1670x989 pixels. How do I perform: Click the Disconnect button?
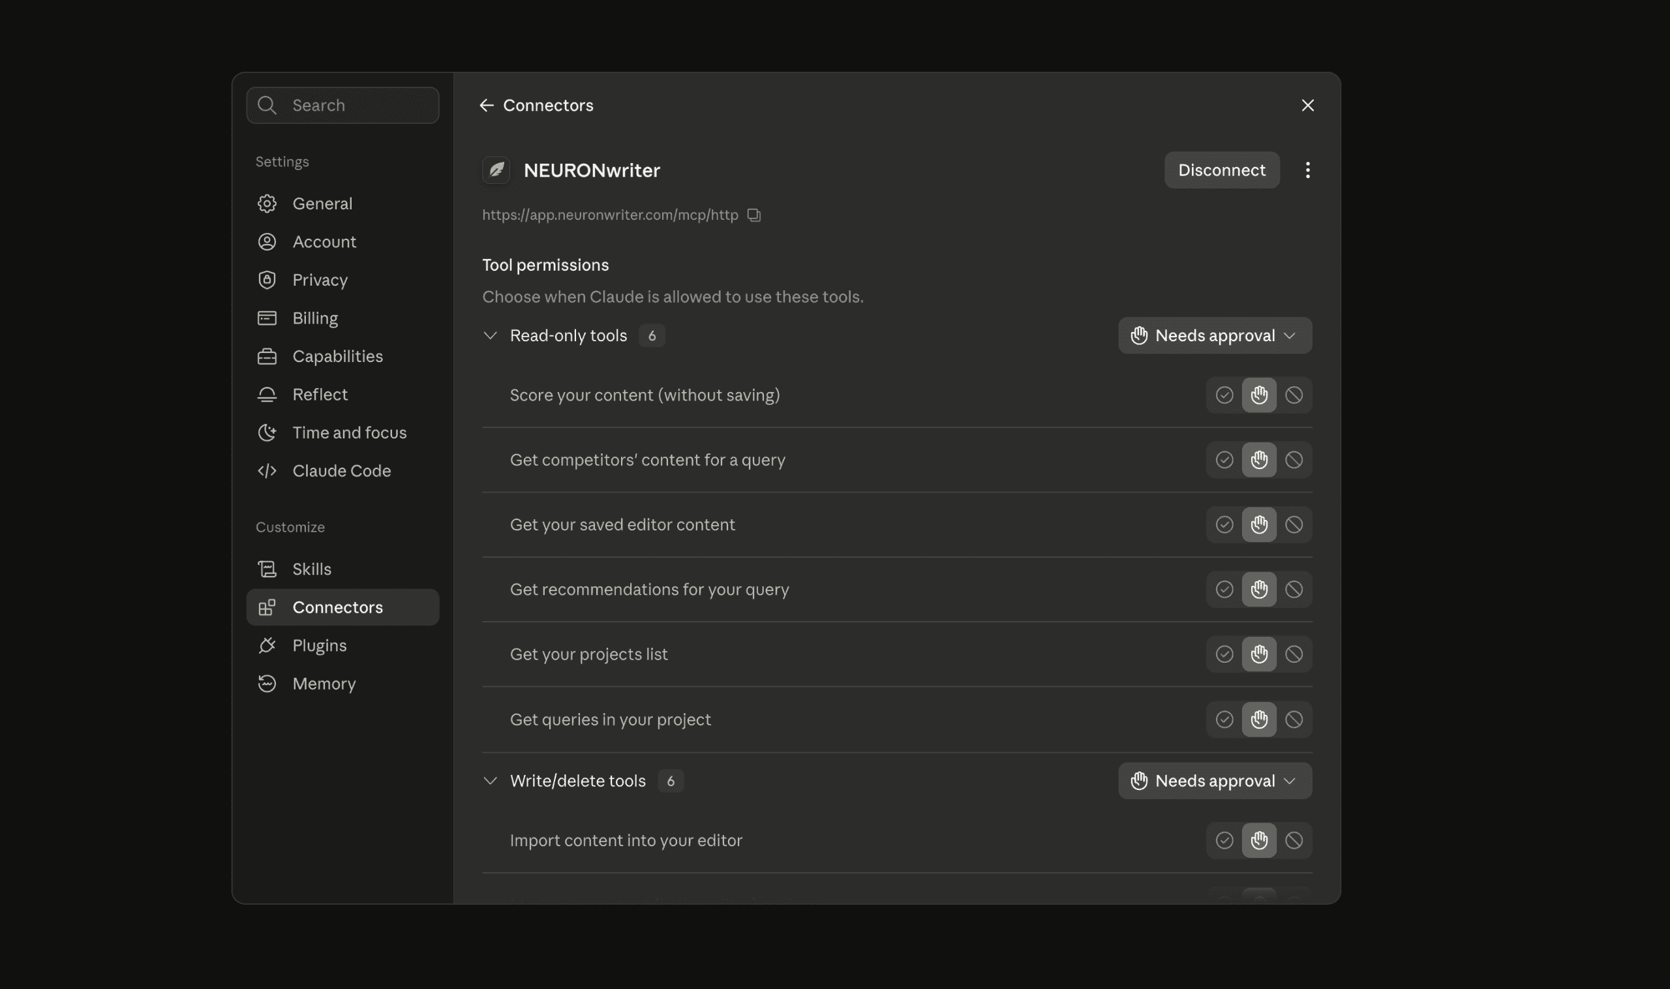click(1221, 170)
